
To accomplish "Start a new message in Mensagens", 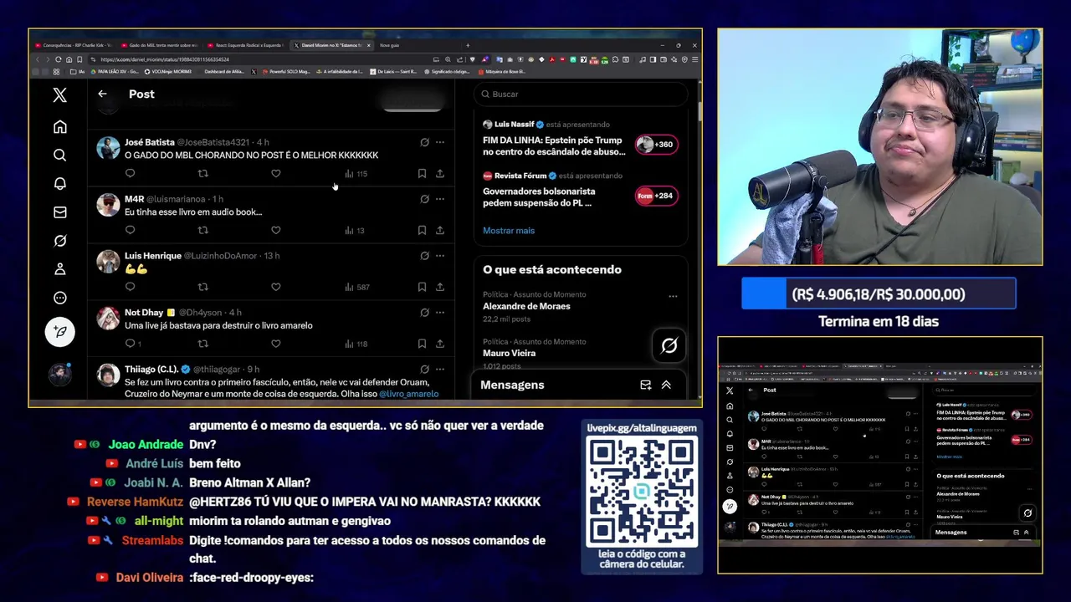I will (645, 385).
